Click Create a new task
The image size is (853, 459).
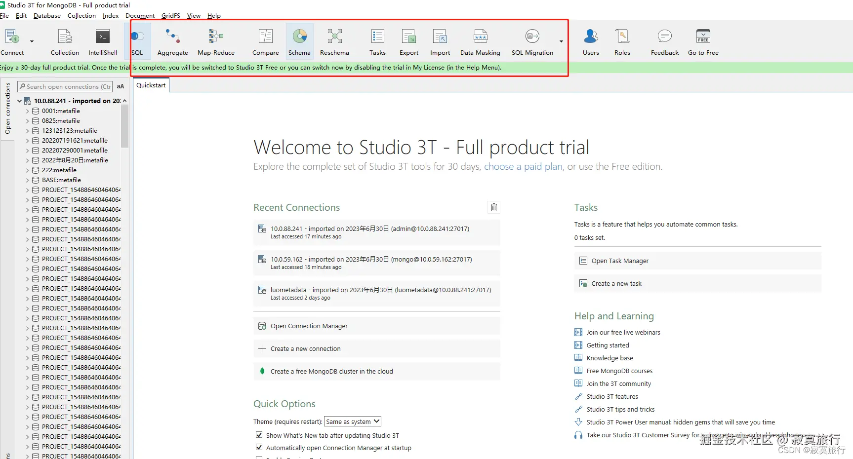click(x=697, y=283)
